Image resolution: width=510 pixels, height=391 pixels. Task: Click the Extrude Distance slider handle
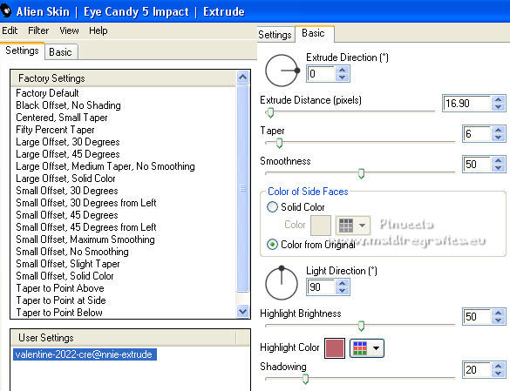(270, 113)
